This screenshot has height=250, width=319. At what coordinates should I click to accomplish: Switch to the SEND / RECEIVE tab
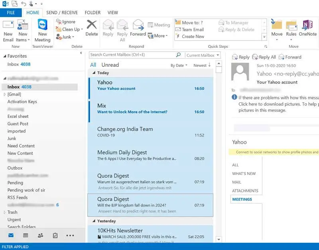(62, 12)
